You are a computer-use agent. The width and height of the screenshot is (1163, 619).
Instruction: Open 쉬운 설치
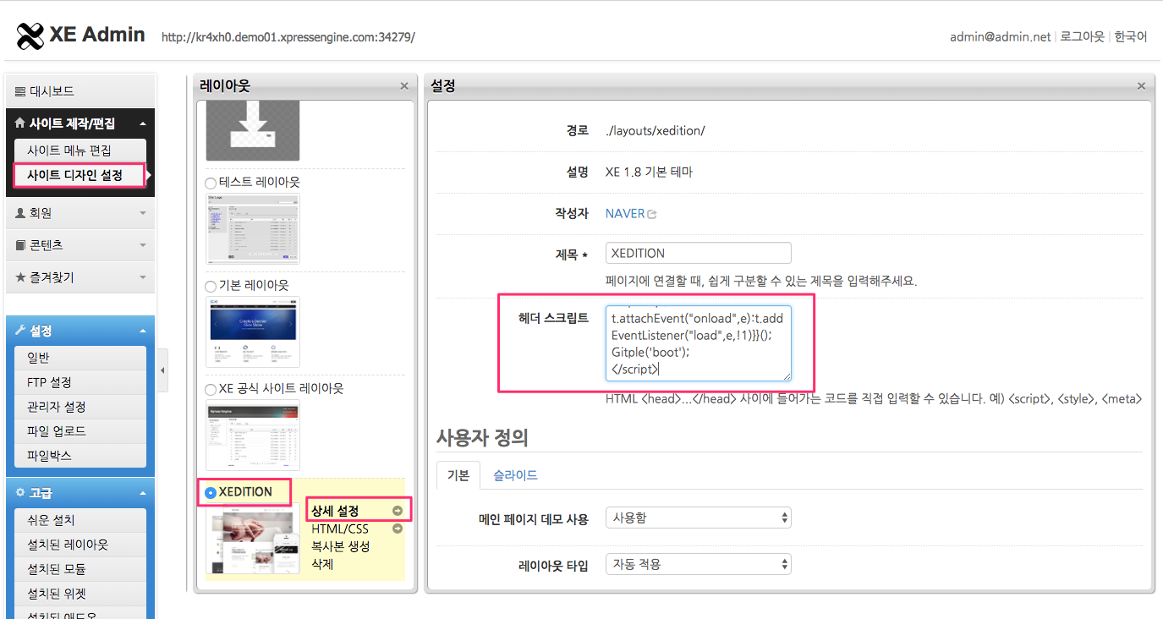pos(80,520)
